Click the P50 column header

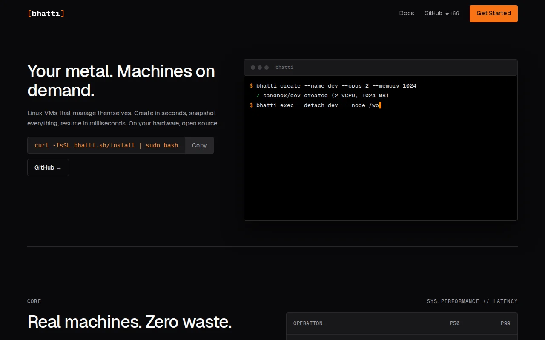pos(455,323)
